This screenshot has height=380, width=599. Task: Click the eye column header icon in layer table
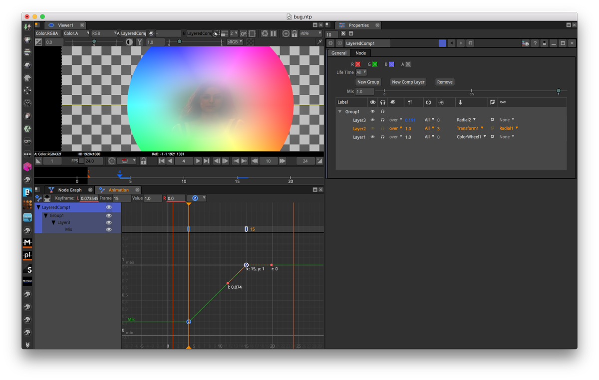coord(373,103)
